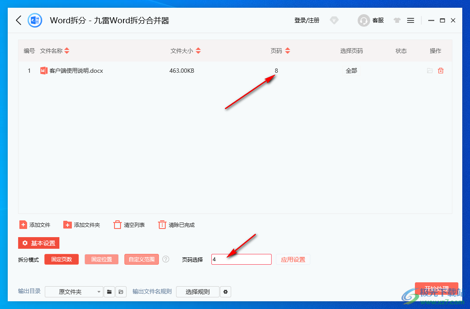Click the back arrow in title bar
The width and height of the screenshot is (470, 309).
coord(18,20)
